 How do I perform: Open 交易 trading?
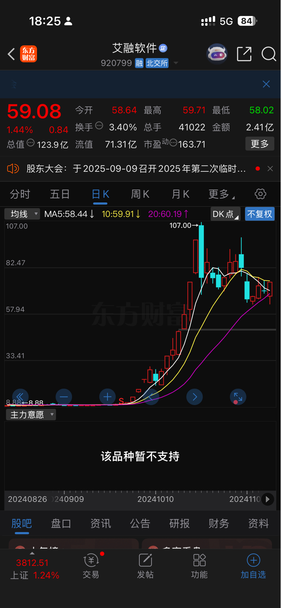91,566
